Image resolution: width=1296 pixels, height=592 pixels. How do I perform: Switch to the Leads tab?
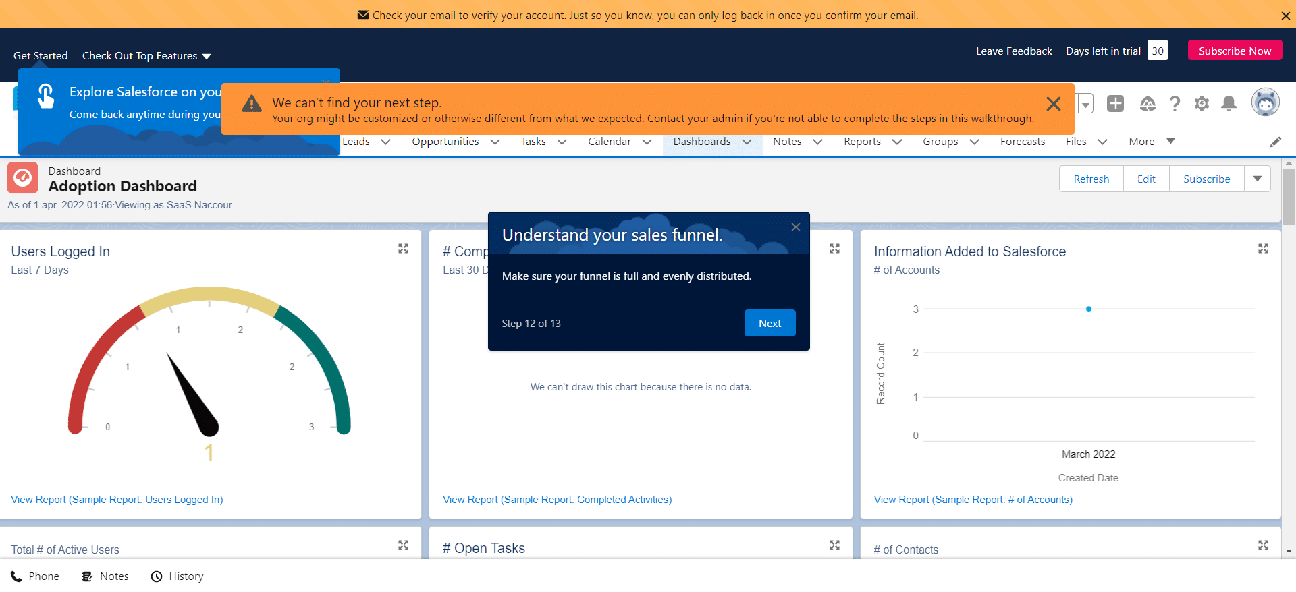coord(356,142)
